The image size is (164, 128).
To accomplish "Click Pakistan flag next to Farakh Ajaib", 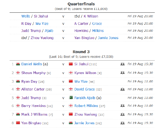I will [x=71, y=98].
